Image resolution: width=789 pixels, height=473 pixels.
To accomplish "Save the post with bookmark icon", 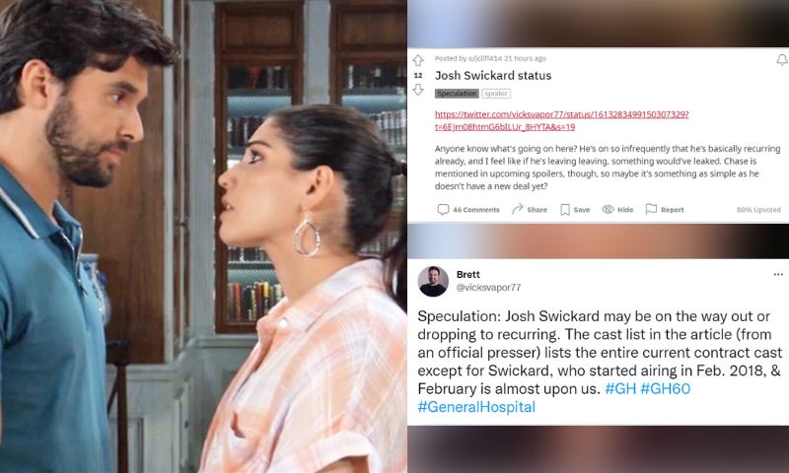I will click(x=565, y=210).
